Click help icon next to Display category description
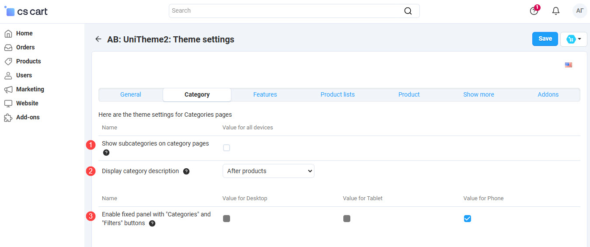 [186, 171]
